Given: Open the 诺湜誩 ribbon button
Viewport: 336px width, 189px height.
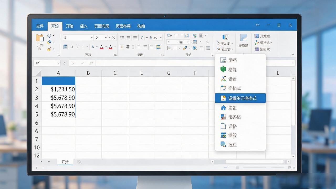Looking at the screenshot, I should 225,49.
